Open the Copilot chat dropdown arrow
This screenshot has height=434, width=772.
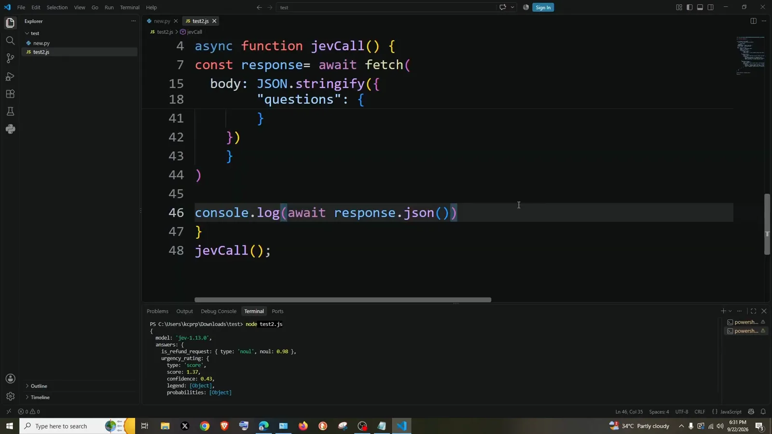[x=512, y=7]
